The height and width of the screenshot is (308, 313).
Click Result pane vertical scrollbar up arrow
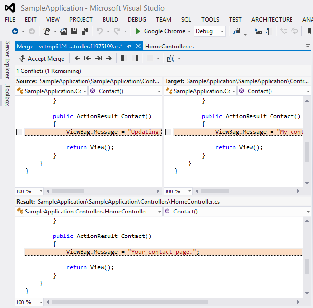pos(307,221)
